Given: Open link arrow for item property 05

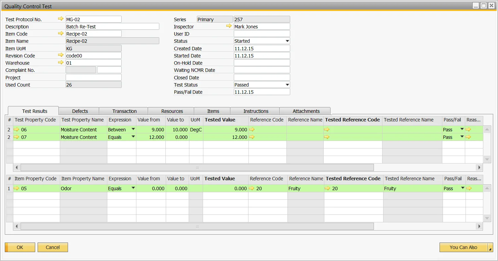Looking at the screenshot, I should coord(17,188).
